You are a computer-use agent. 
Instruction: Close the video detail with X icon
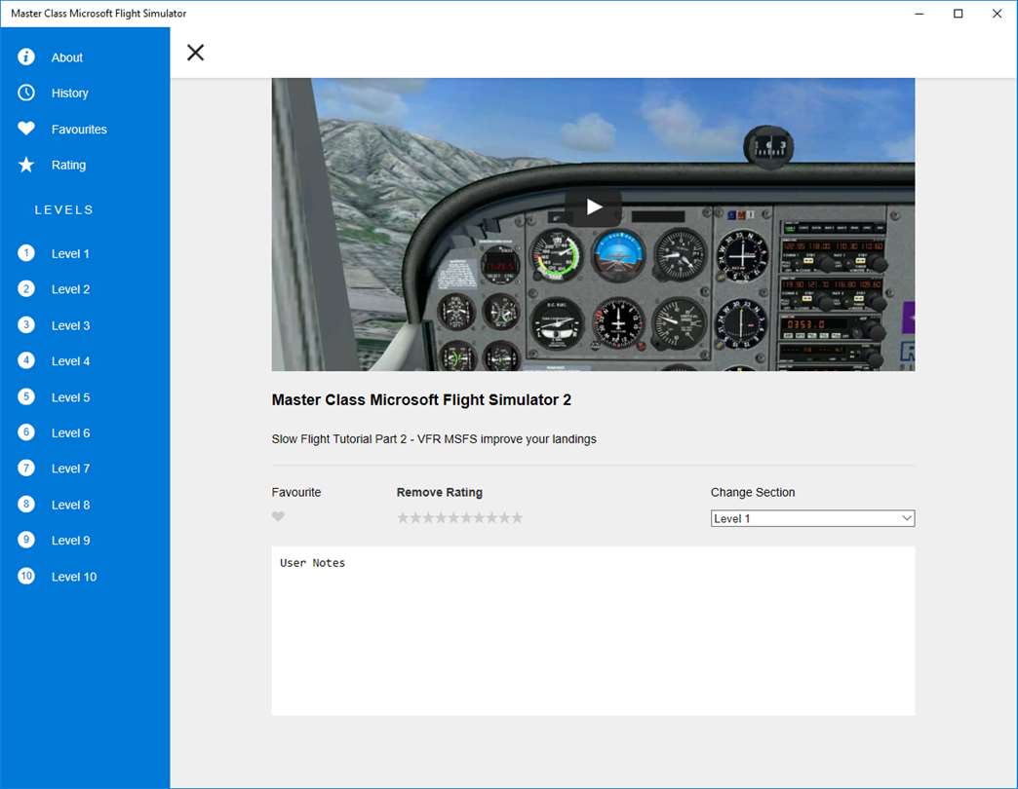[x=195, y=53]
